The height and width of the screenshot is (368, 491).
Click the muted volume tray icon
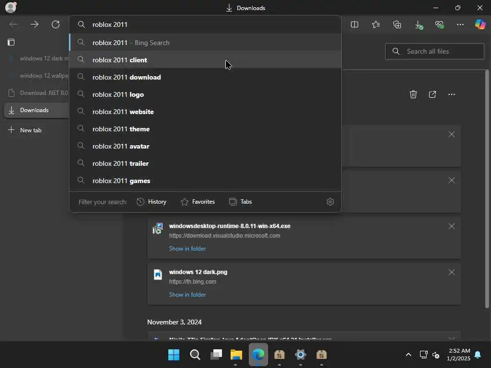pyautogui.click(x=435, y=355)
